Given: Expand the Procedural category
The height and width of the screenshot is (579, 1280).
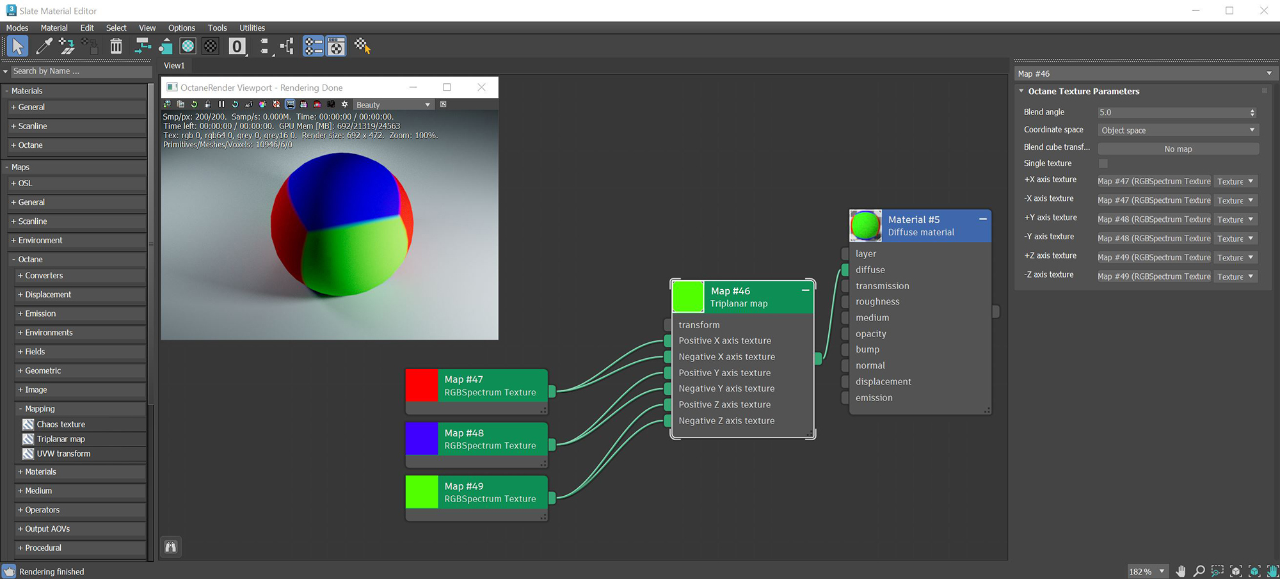Looking at the screenshot, I should tap(81, 548).
